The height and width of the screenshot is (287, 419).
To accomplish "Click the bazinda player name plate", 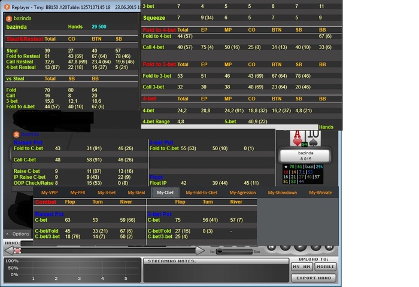I will (x=305, y=156).
